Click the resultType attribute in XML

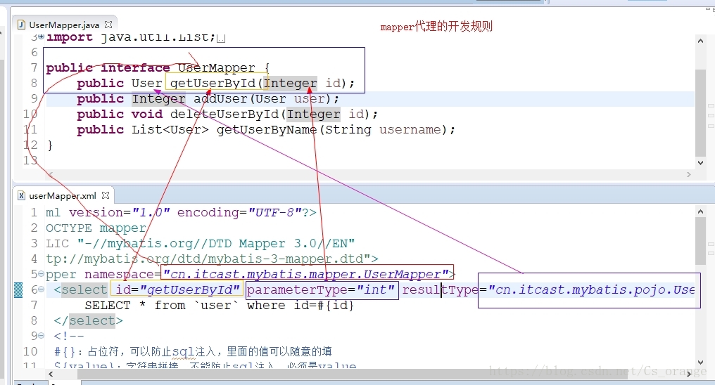coord(548,290)
